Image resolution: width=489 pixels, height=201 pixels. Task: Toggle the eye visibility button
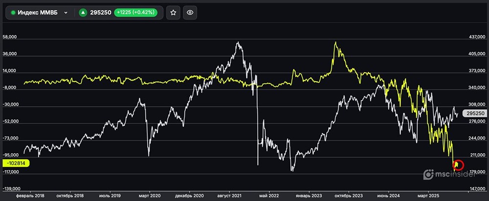coord(190,13)
